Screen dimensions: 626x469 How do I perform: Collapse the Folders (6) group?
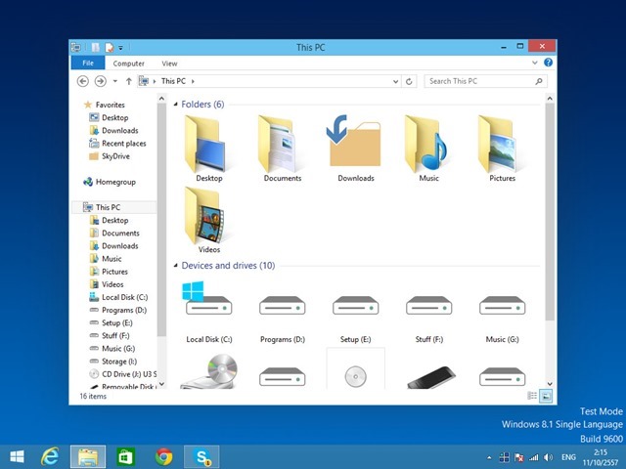coord(175,105)
